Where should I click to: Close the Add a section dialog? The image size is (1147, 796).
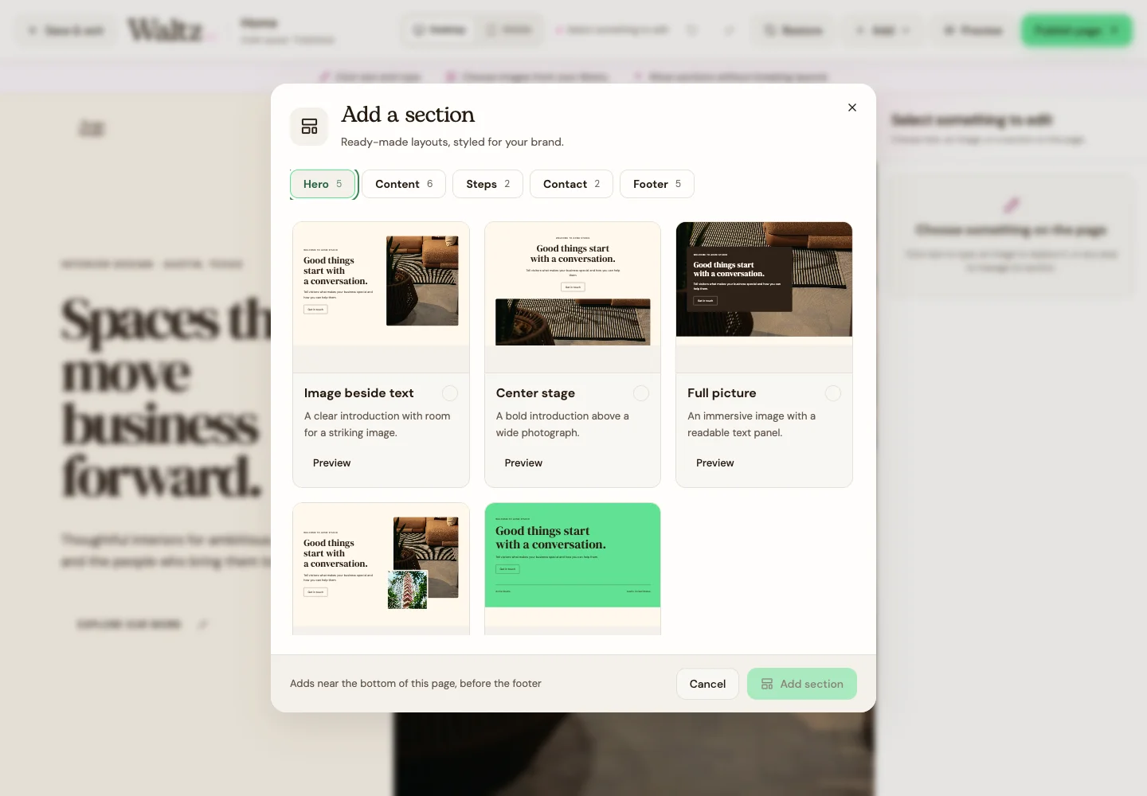852,107
